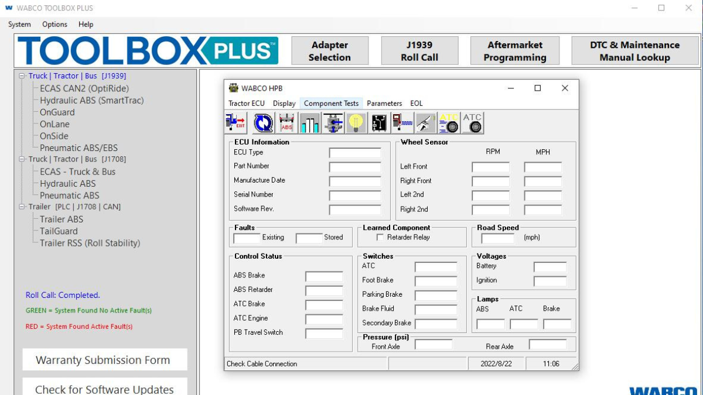Click the Right 2nd MPH field
703x395 pixels.
pyautogui.click(x=543, y=210)
